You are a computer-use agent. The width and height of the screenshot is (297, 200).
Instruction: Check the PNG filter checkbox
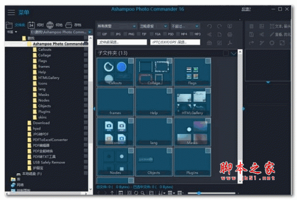click(124, 34)
